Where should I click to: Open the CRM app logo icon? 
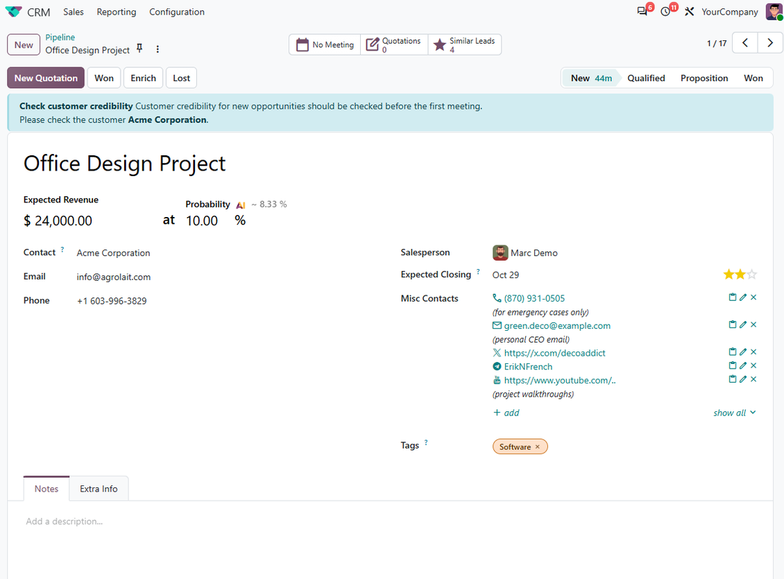(x=13, y=12)
